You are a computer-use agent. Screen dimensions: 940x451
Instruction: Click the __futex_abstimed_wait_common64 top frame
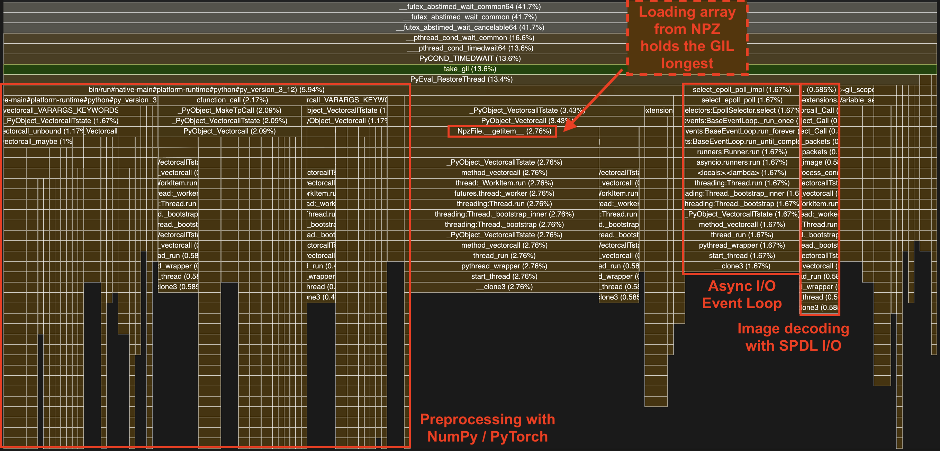click(x=470, y=6)
